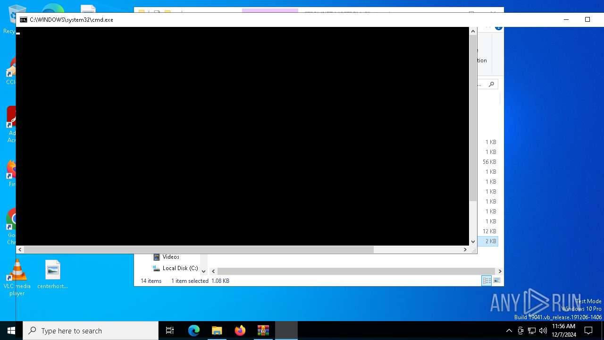The image size is (604, 340).
Task: Click cmd window vertical scrollbar up arrow
Action: [473, 31]
